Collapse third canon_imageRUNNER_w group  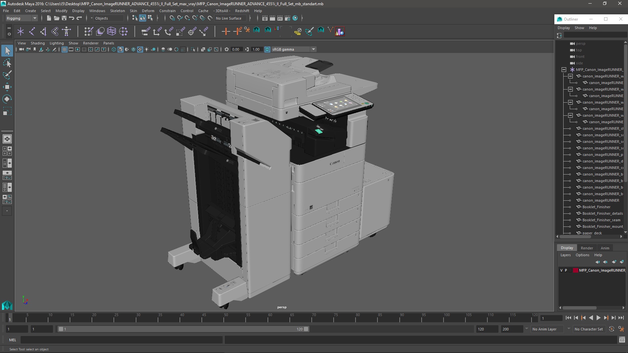570,102
